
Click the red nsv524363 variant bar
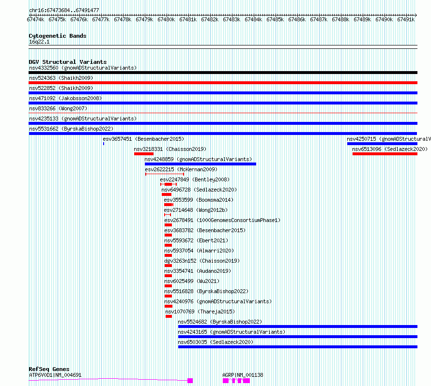click(x=223, y=83)
